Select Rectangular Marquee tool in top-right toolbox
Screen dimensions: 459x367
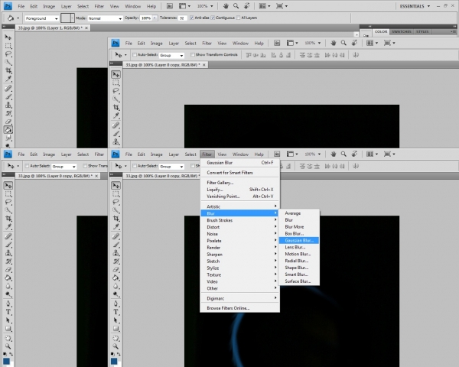116,83
